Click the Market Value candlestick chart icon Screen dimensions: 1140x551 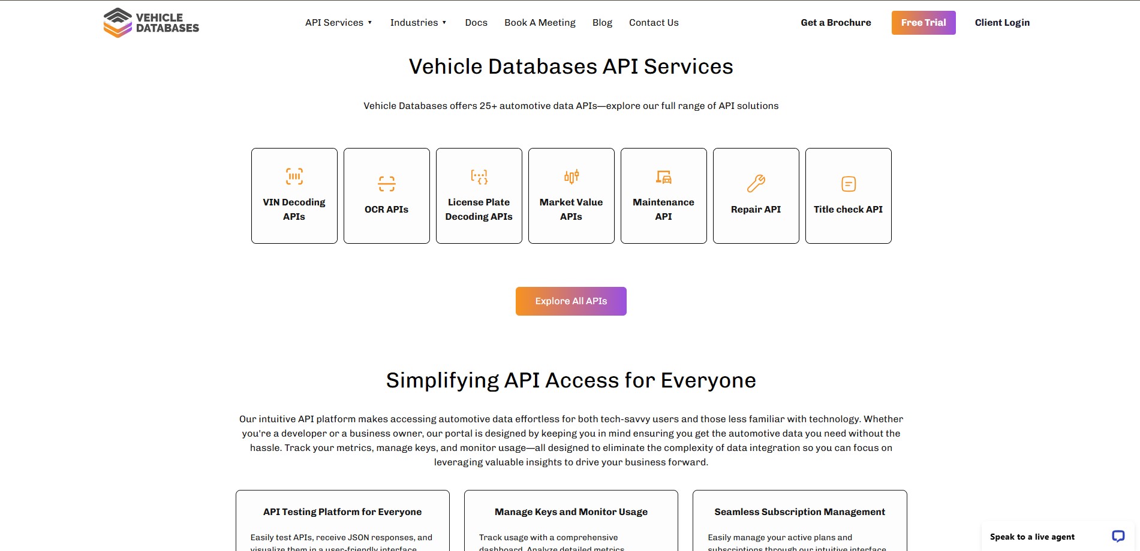(571, 176)
